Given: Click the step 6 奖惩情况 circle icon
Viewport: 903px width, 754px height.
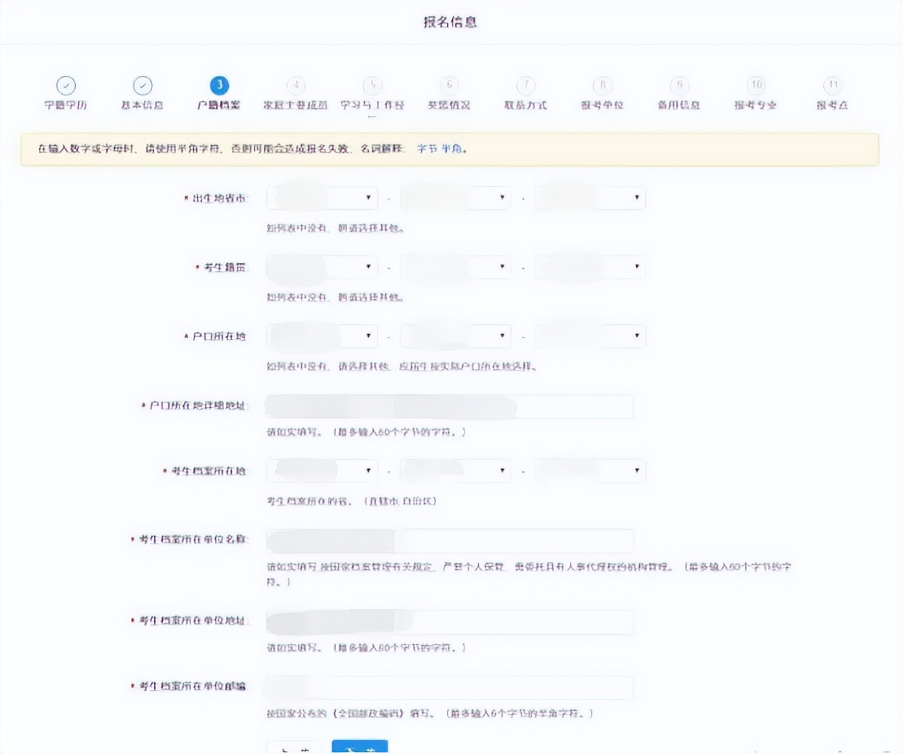Looking at the screenshot, I should pyautogui.click(x=449, y=85).
